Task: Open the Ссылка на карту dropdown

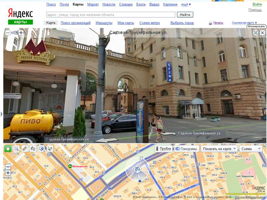Action: click(244, 23)
